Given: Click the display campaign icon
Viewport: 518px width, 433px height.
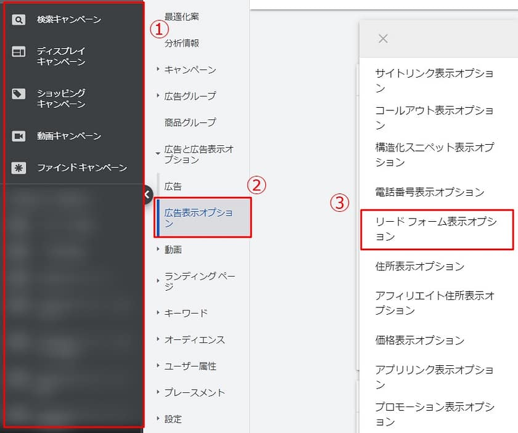Looking at the screenshot, I should 19,52.
